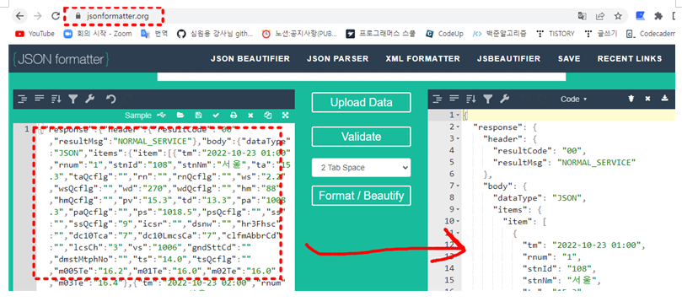Open XML FORMATTER in the navigation bar

pyautogui.click(x=422, y=59)
